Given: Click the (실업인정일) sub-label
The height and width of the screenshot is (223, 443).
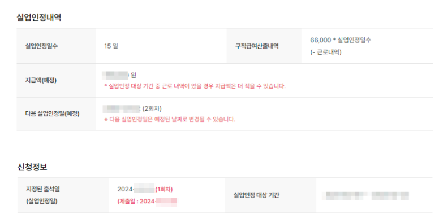Looking at the screenshot, I should pyautogui.click(x=42, y=201).
